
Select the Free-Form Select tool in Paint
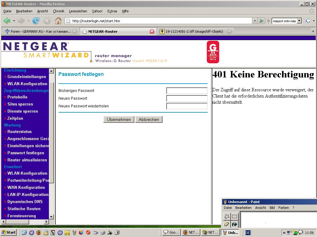(x=227, y=216)
